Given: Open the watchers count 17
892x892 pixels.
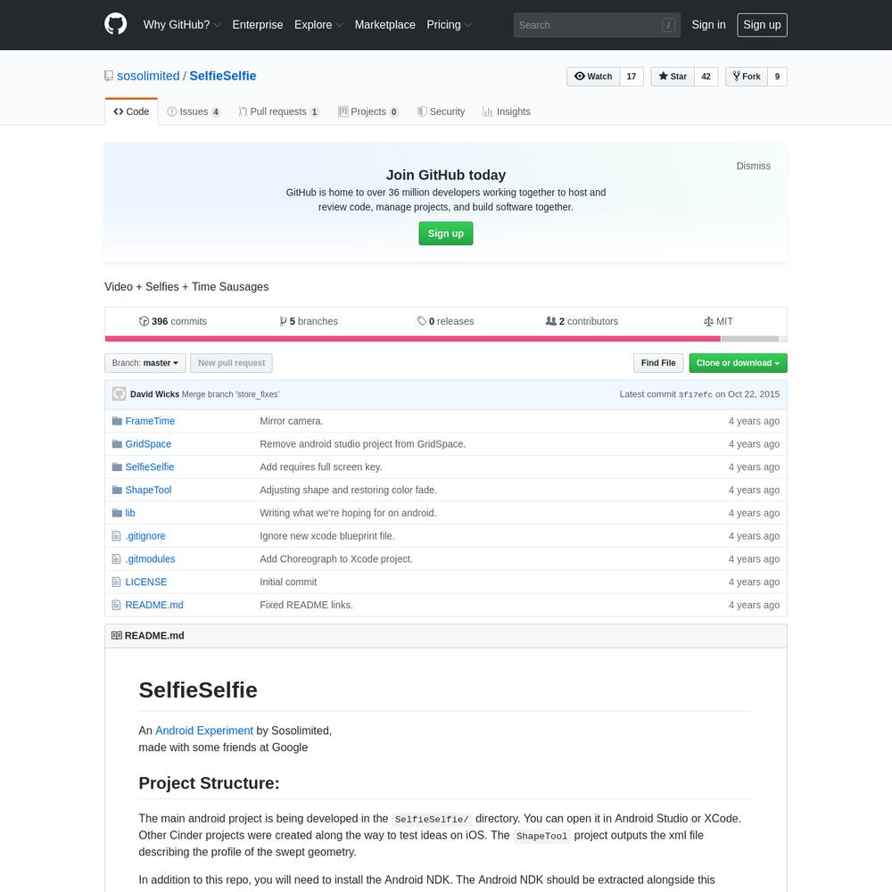Looking at the screenshot, I should pos(632,76).
